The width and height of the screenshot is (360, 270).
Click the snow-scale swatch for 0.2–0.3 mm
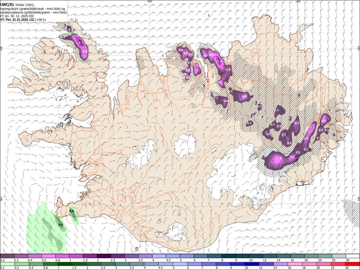pos(7,256)
